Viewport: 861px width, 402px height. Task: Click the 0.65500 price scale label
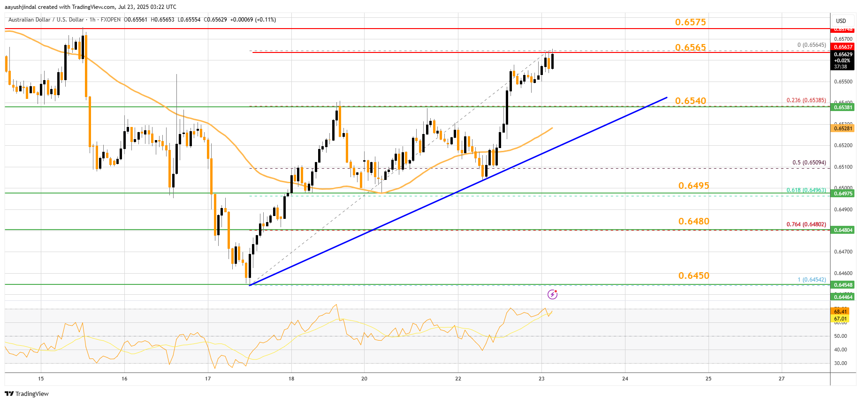click(x=843, y=82)
